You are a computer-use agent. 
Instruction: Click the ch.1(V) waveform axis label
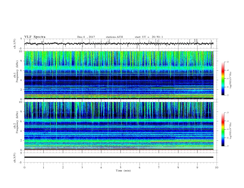coord(15,44)
